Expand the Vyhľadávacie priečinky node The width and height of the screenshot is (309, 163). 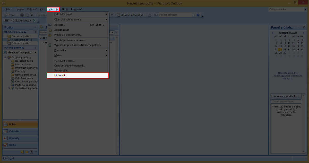tap(9, 88)
